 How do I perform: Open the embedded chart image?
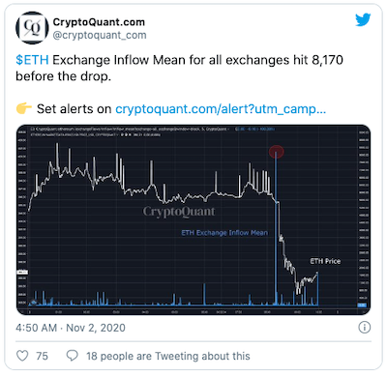(193, 219)
